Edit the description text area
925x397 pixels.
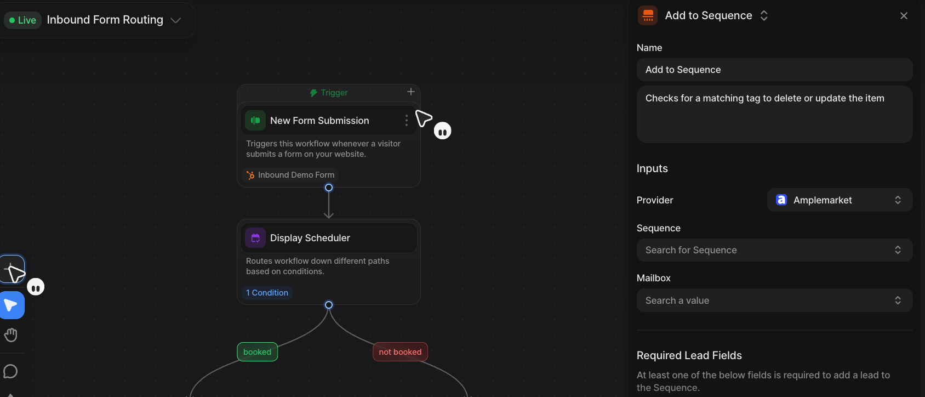tap(775, 114)
